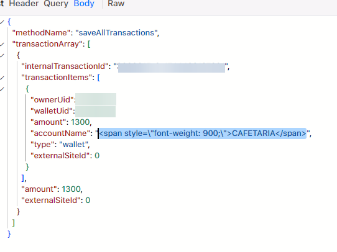This screenshot has height=252, width=337.
Task: Click the highlighted span CAFETARIA value
Action: coord(203,133)
